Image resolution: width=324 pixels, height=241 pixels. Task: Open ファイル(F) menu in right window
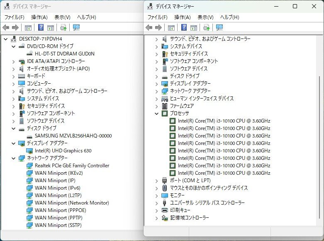point(157,17)
